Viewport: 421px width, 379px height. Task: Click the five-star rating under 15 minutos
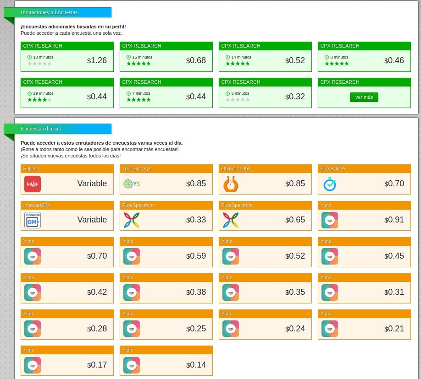click(x=138, y=64)
